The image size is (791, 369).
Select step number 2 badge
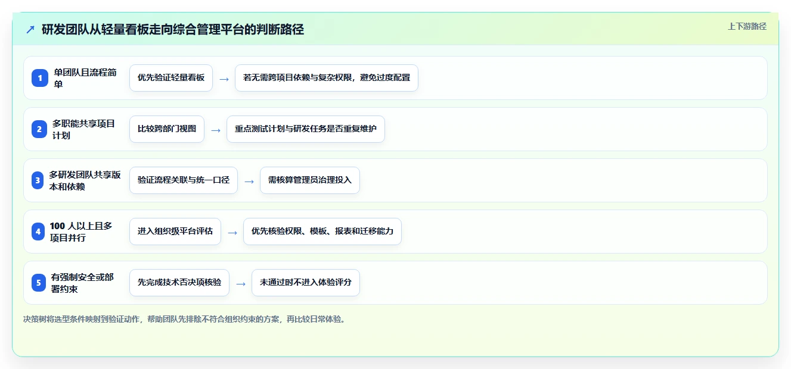[x=40, y=129]
